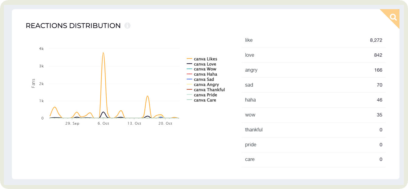Open the info tooltip beside Reactions Distribution
The image size is (408, 189).
tap(127, 26)
